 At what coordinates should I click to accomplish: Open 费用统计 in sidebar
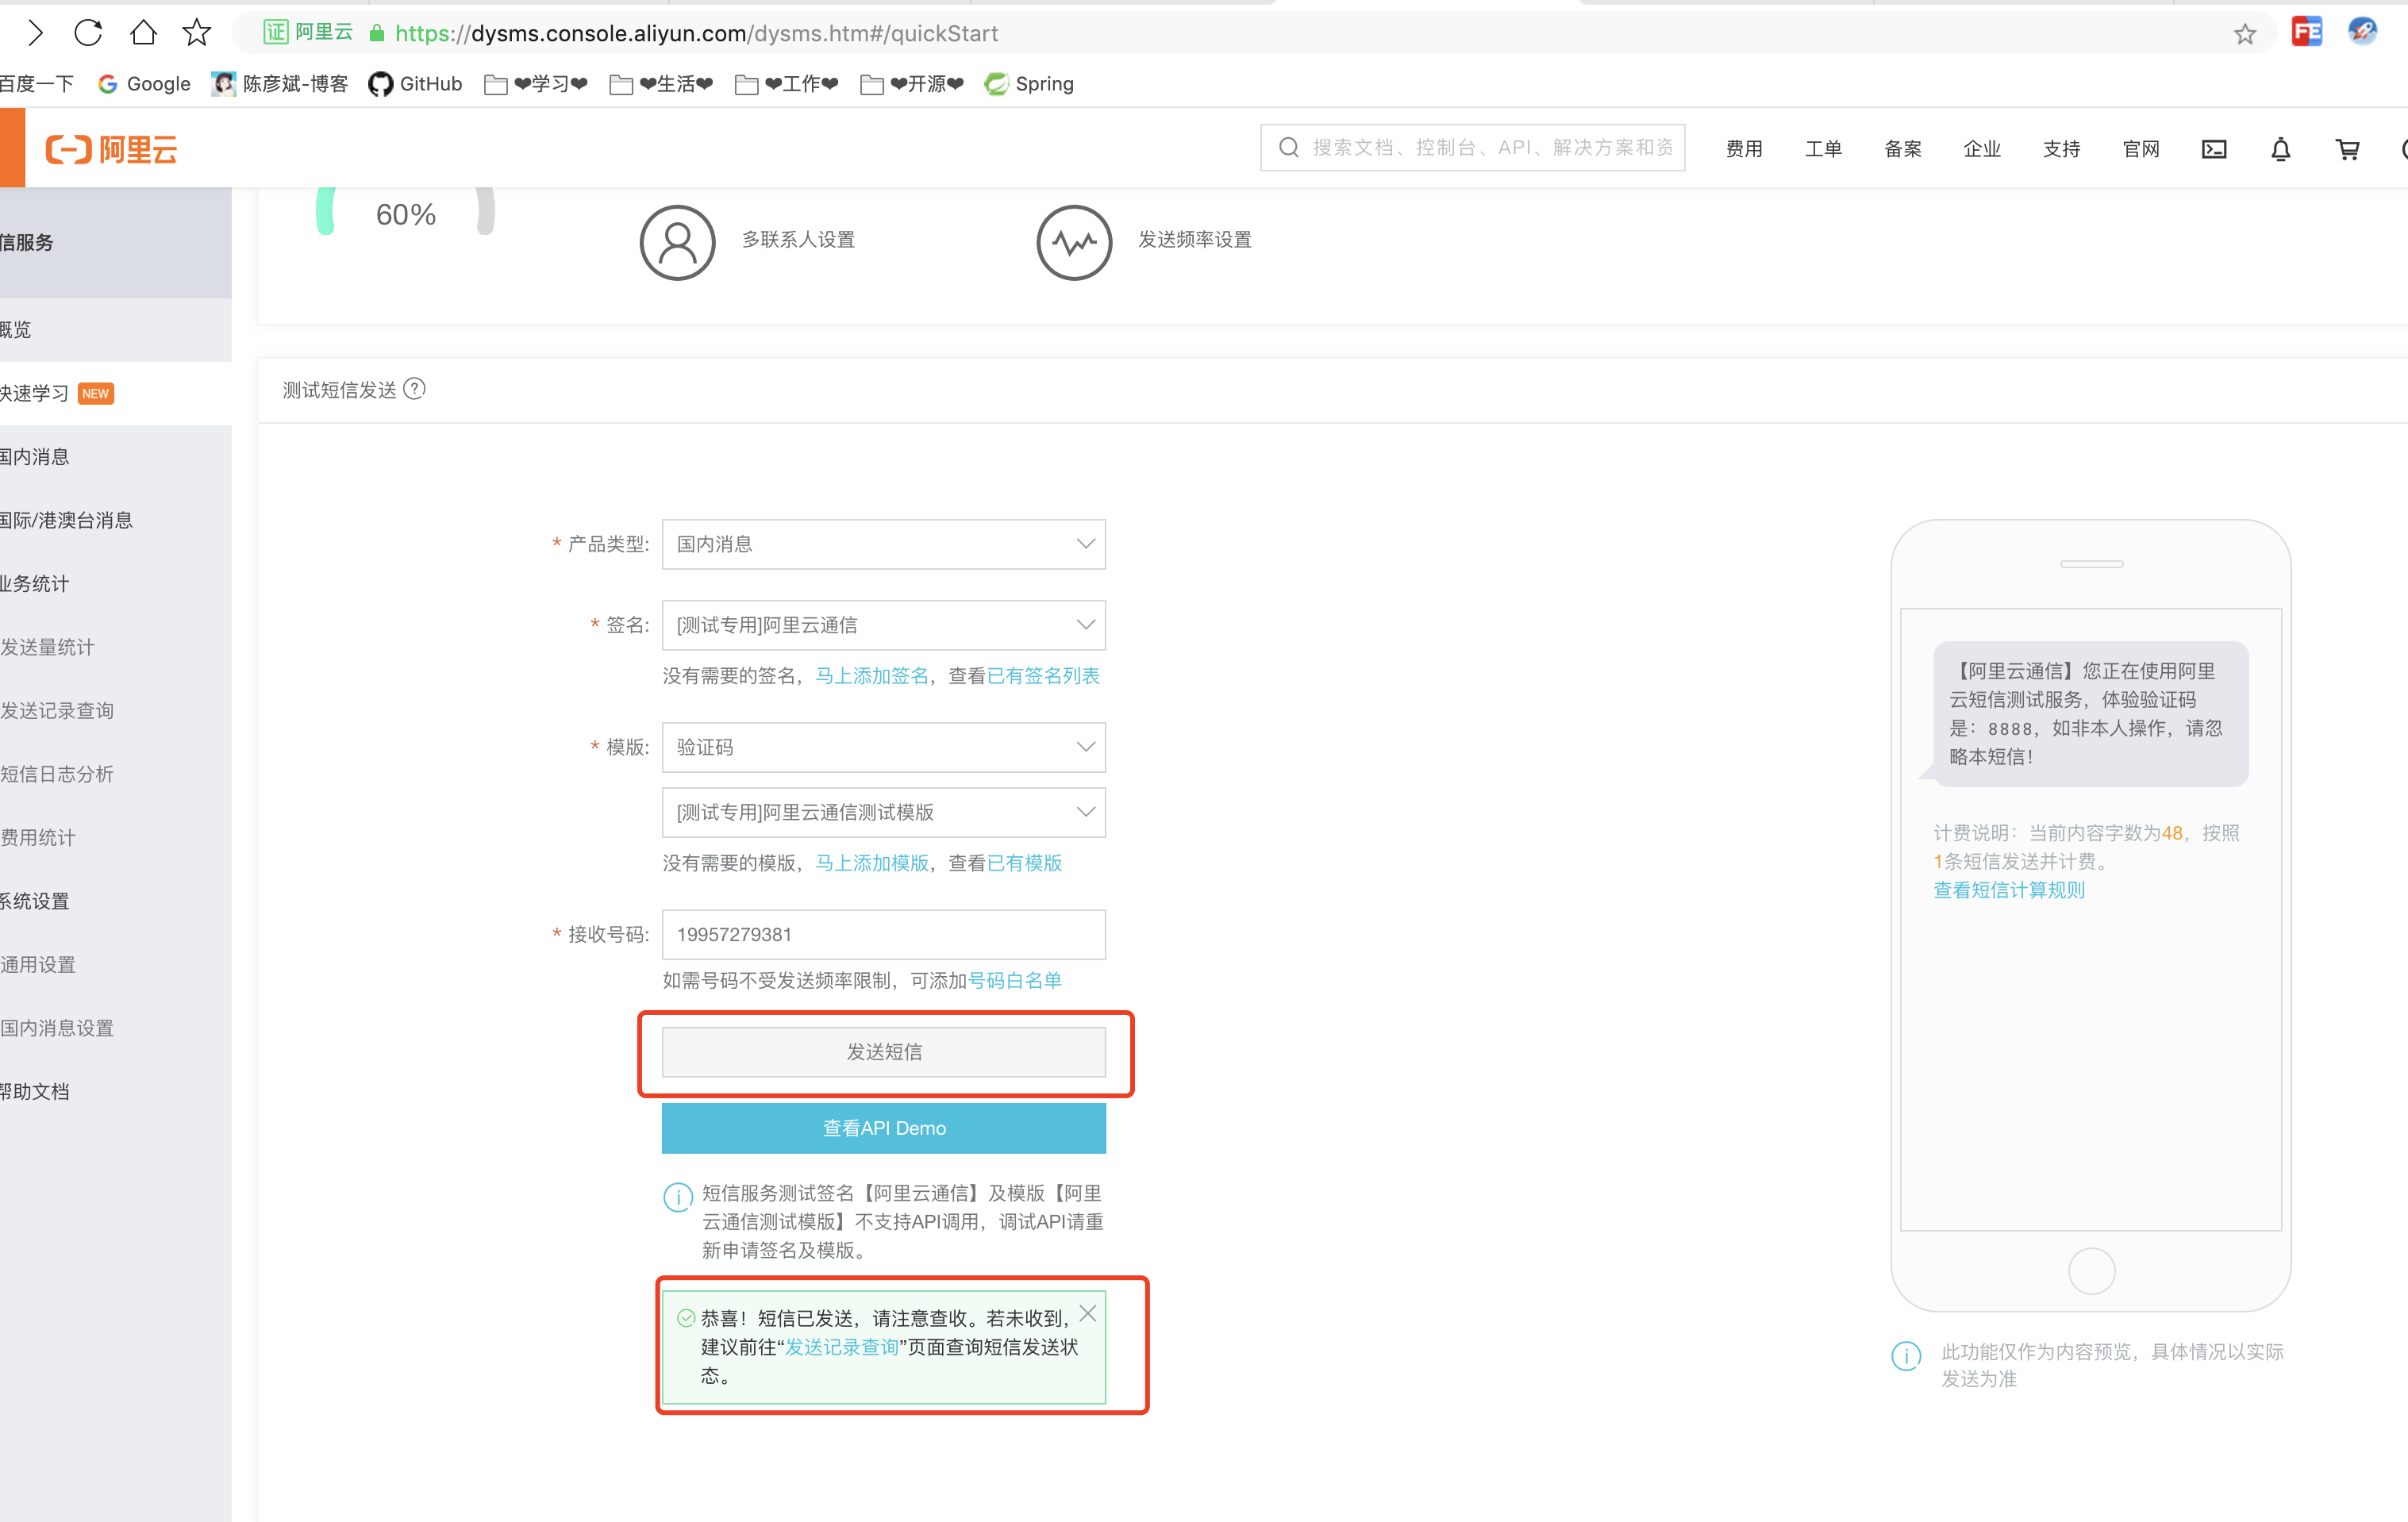coord(115,838)
